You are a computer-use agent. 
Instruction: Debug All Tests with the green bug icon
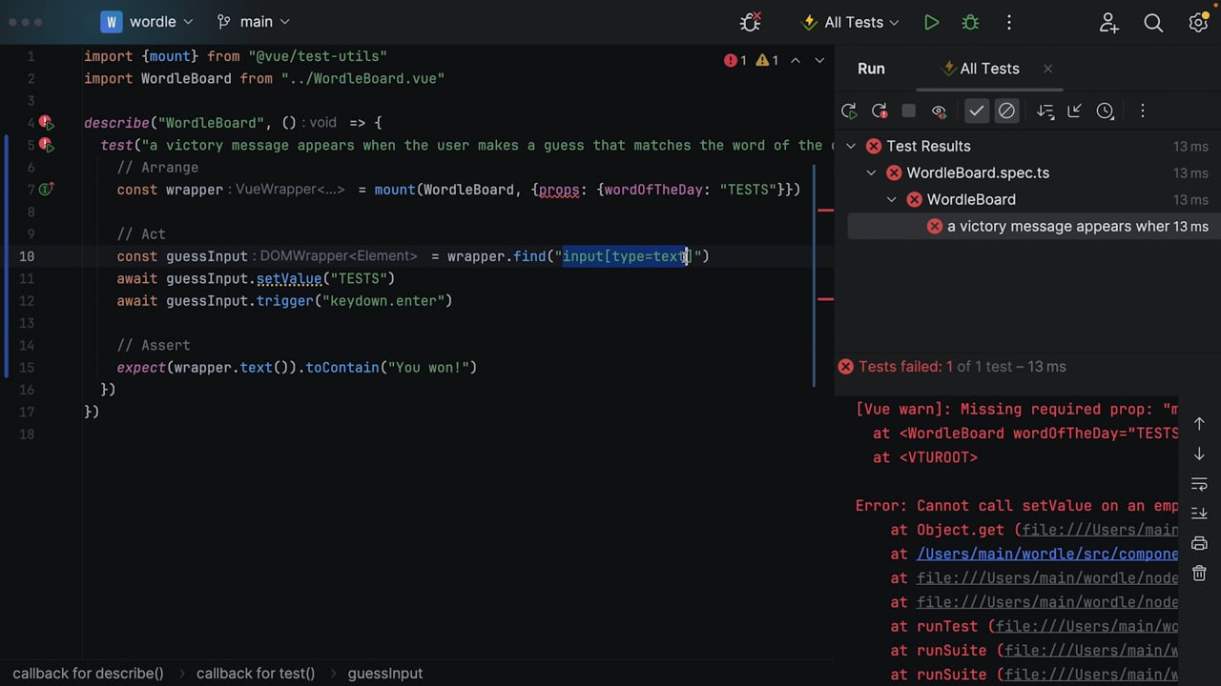[970, 22]
